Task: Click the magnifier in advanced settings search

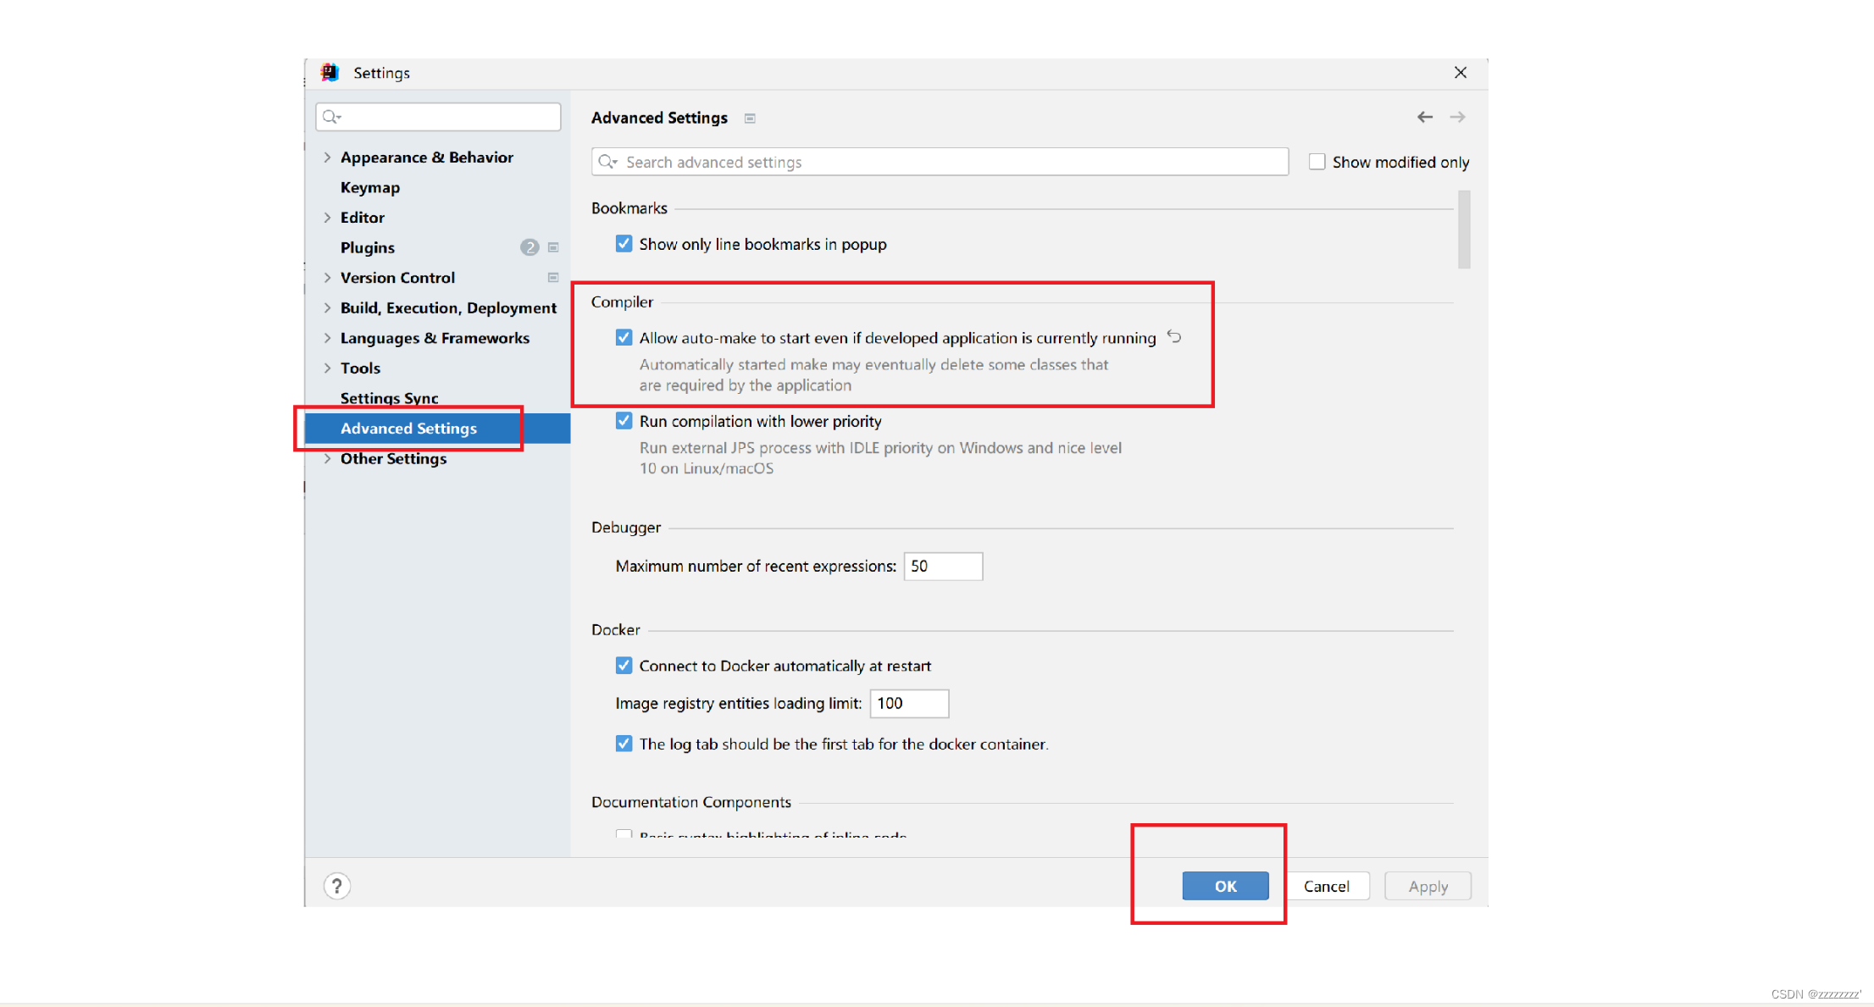Action: [x=607, y=162]
